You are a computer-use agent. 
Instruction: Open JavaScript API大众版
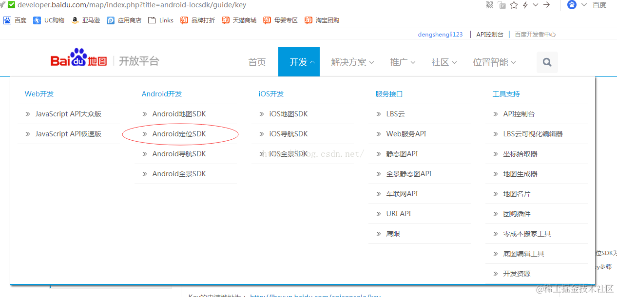(68, 114)
